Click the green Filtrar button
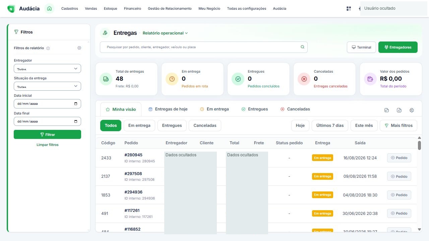The height and width of the screenshot is (241, 429). tap(47, 134)
